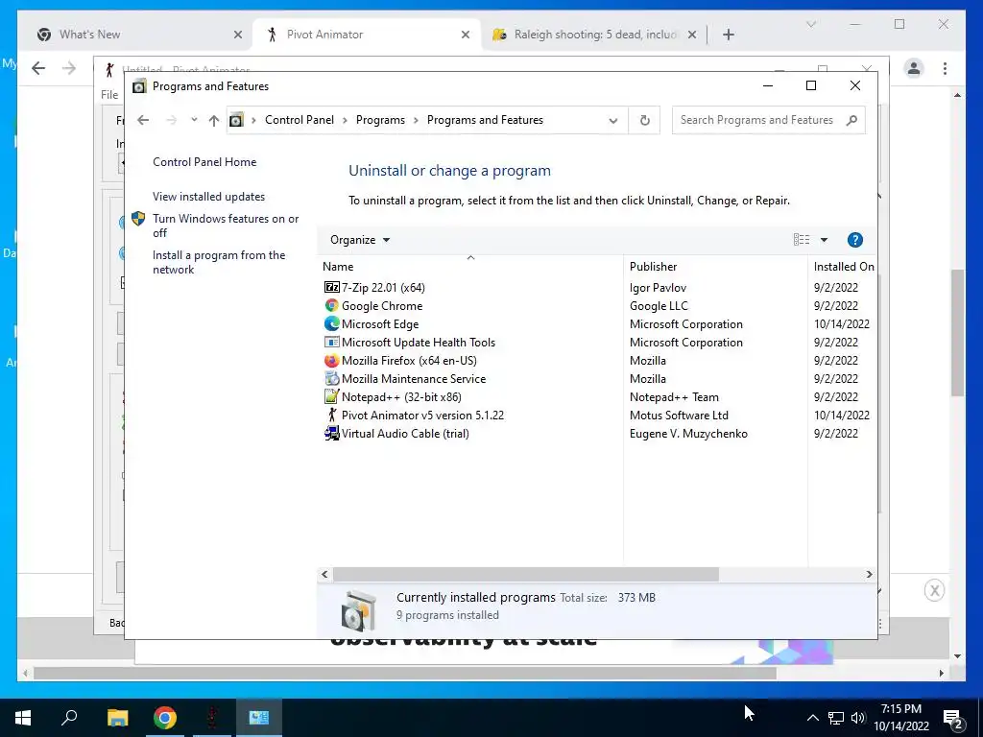Open File Explorer from taskbar
The width and height of the screenshot is (983, 737).
click(x=117, y=718)
